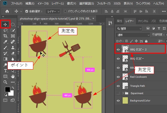
Task: Align left edges in options bar
Action: tap(106, 11)
